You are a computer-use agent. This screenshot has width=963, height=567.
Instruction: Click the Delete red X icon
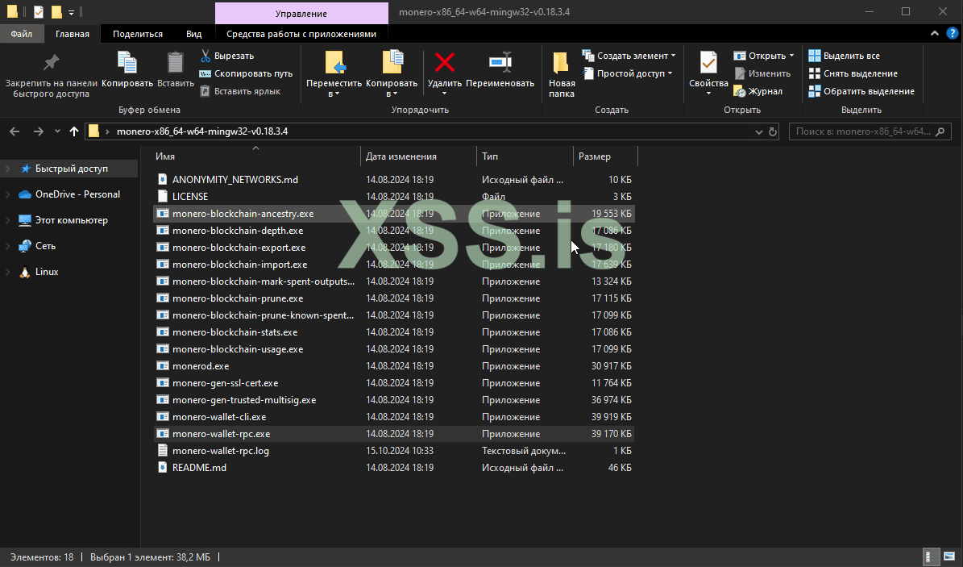click(x=445, y=62)
